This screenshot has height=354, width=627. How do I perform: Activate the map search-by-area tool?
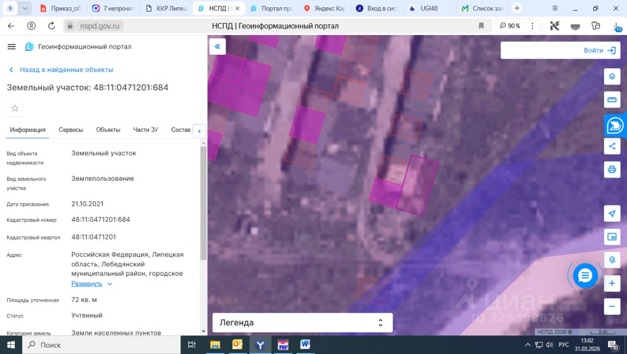612,260
